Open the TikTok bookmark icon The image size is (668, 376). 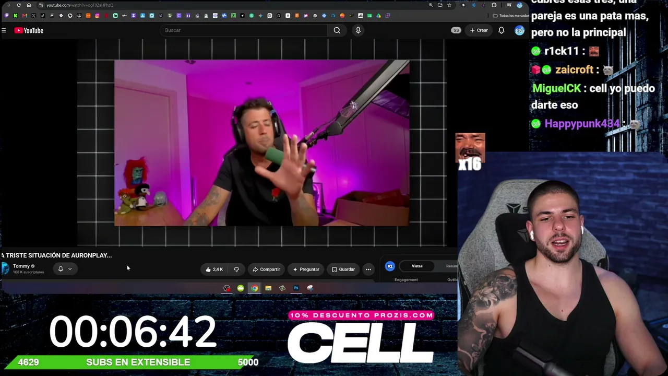(x=43, y=16)
